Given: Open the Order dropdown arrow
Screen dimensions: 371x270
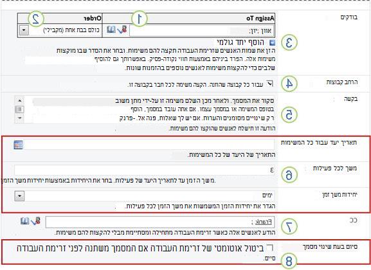Looking at the screenshot, I should point(24,30).
